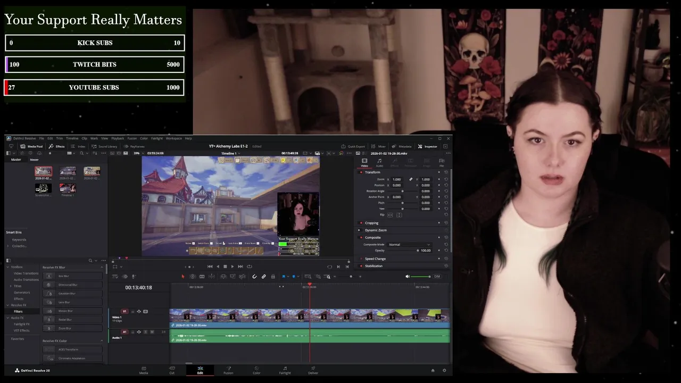The width and height of the screenshot is (681, 383).
Task: Toggle the Effects library panel
Action: pos(56,146)
